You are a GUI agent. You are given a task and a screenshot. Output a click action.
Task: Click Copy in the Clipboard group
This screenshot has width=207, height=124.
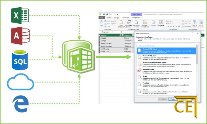tap(107, 26)
